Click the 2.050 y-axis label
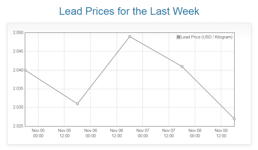Image resolution: width=258 pixels, height=150 pixels. coord(18,33)
